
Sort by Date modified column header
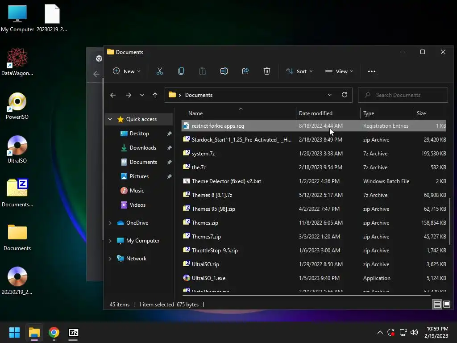(328, 113)
